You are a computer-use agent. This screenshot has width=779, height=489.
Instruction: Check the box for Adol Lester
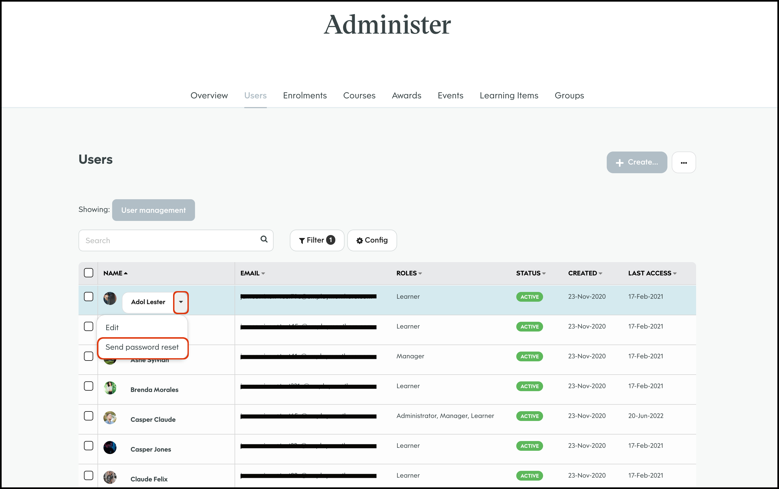[89, 297]
